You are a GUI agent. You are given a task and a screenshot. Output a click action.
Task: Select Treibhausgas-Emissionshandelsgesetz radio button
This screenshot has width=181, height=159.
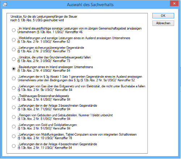14,98
